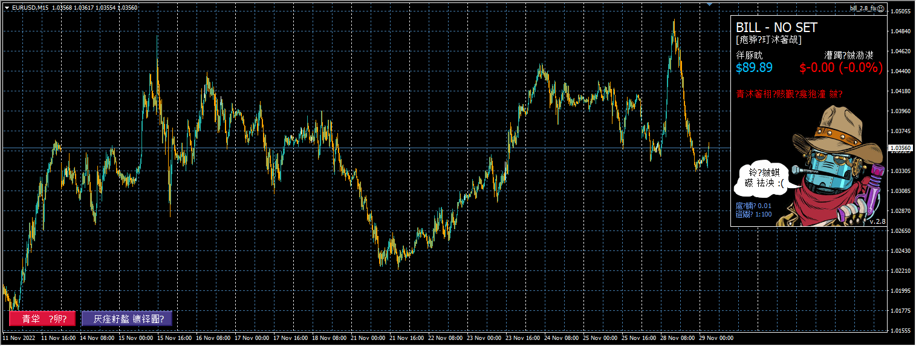
Task: Open the EURUSD,M15 one-click trading arrow
Action: point(7,7)
